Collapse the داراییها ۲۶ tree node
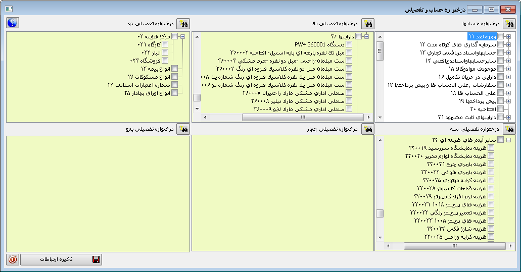The image size is (521, 272). pos(366,37)
